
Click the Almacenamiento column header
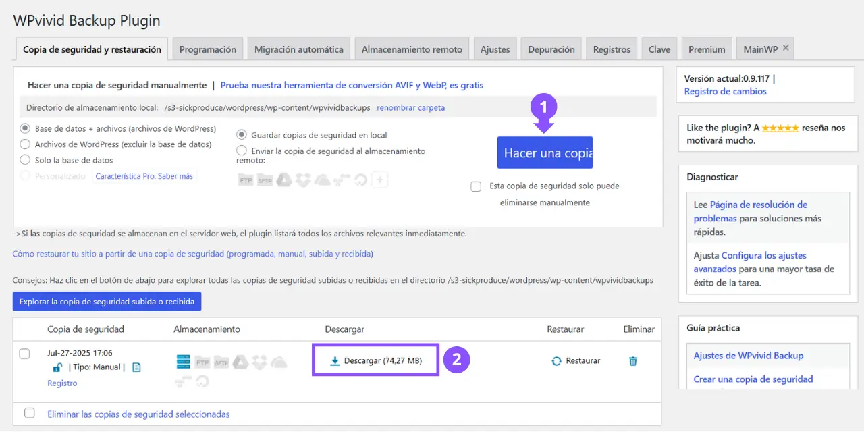tap(207, 329)
